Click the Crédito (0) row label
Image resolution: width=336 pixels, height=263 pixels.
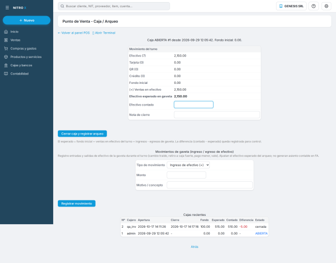pos(137,76)
